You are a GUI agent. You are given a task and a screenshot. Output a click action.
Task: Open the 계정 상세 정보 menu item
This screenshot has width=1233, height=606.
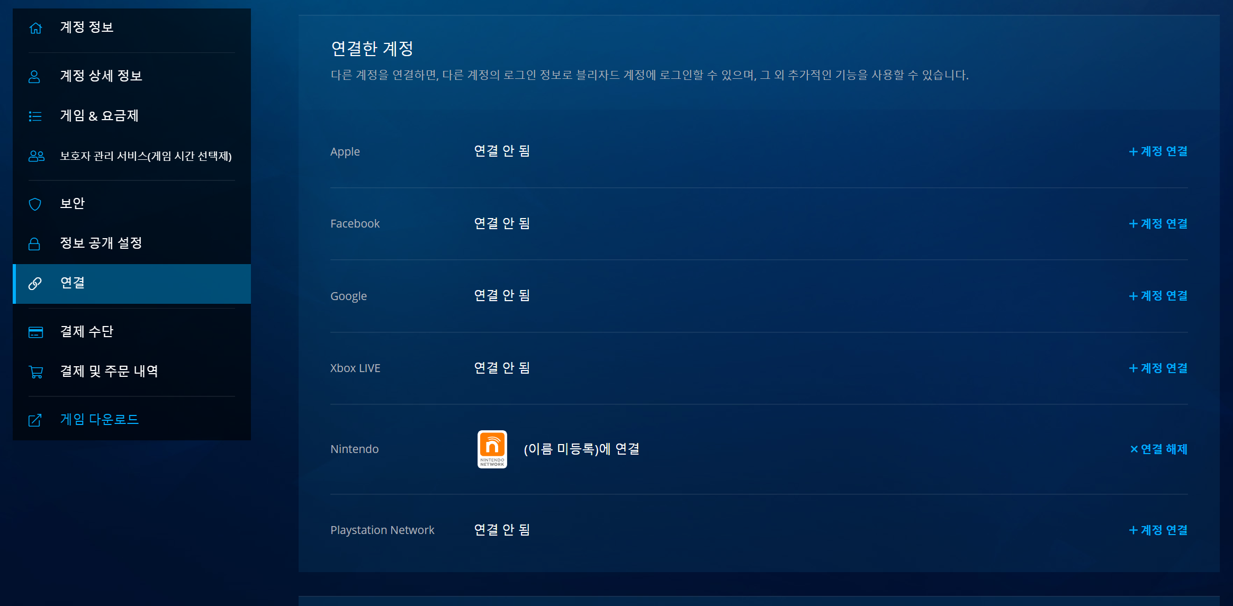(101, 76)
